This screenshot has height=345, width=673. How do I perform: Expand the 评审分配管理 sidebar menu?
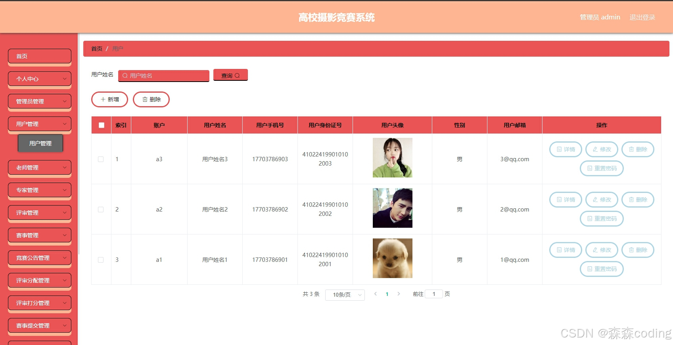tap(40, 280)
